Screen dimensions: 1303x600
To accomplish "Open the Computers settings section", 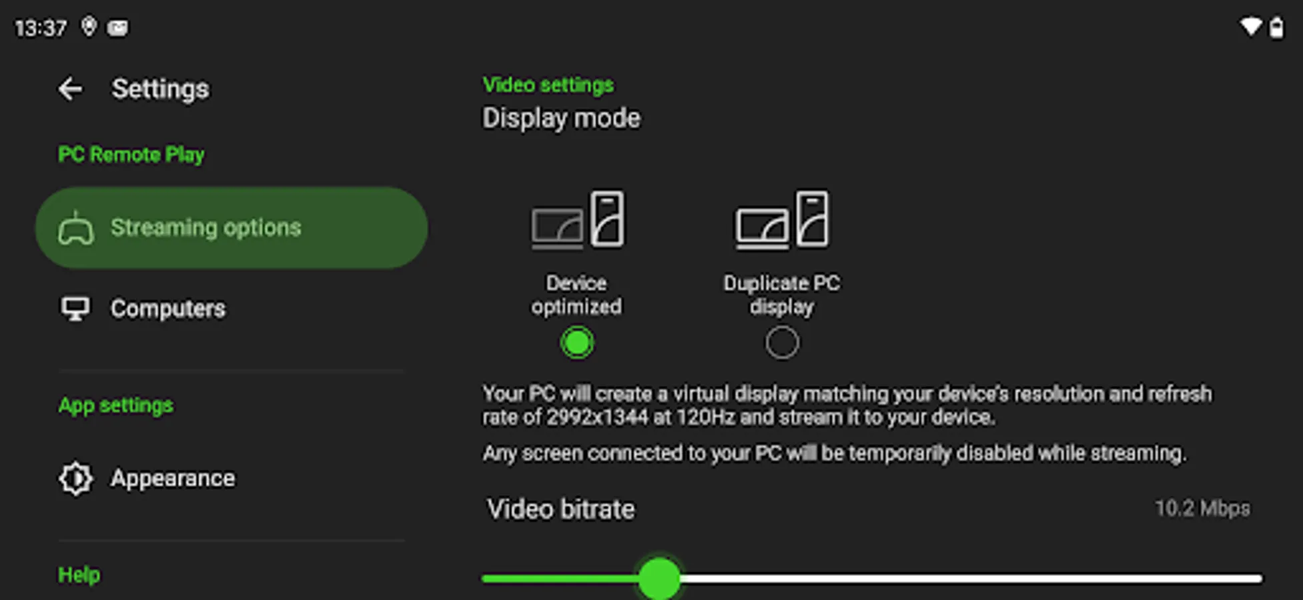I will click(232, 309).
